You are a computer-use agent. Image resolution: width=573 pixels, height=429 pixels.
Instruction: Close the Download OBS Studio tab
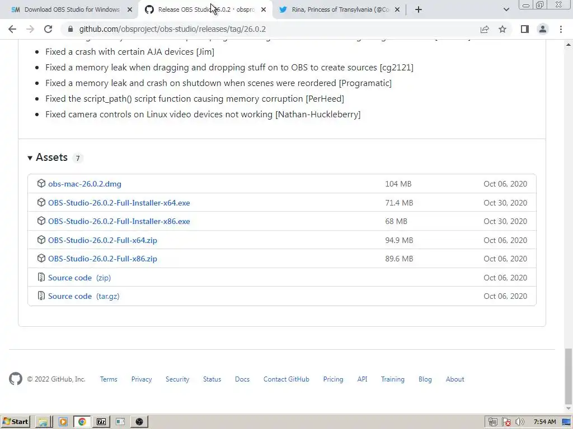click(x=130, y=10)
